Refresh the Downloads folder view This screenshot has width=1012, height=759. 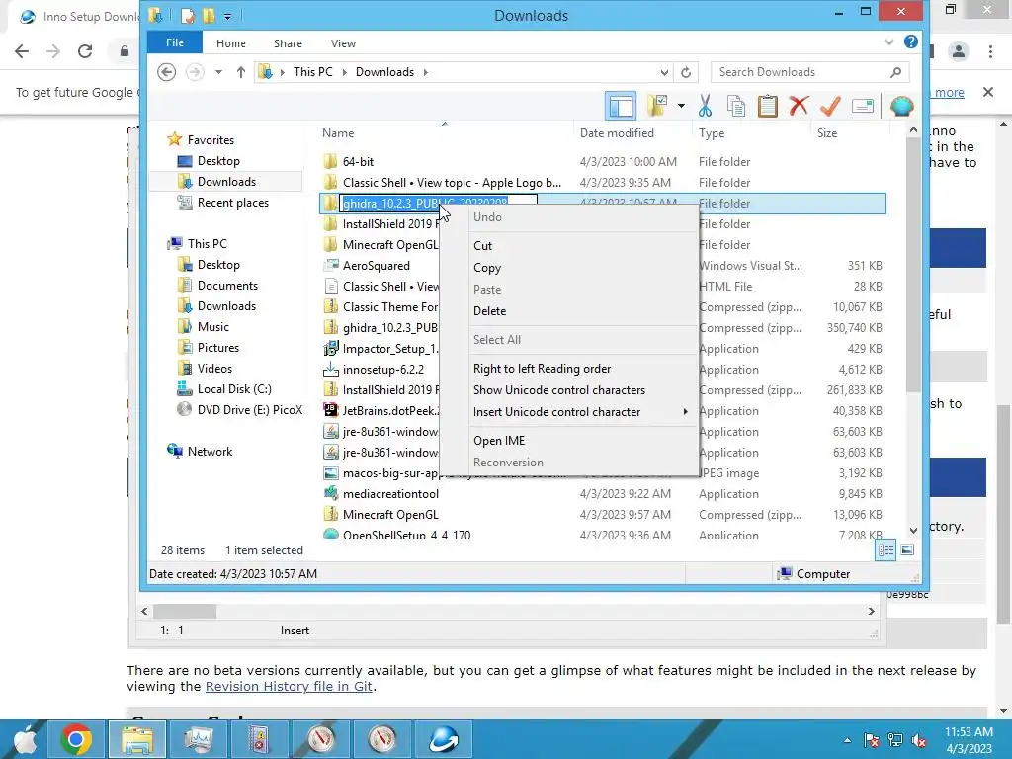(x=686, y=72)
